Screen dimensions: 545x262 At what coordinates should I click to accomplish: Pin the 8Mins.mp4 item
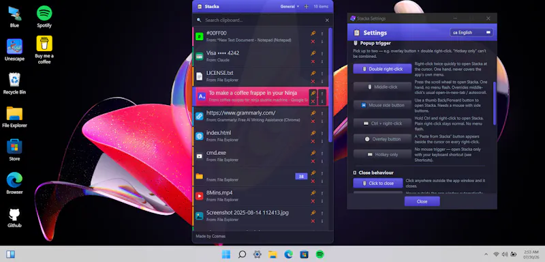pos(313,193)
